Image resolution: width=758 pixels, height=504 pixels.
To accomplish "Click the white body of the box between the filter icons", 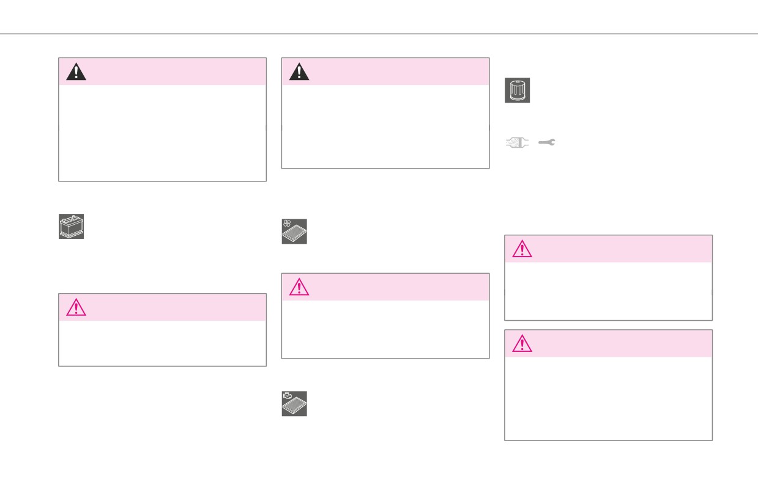I will tap(385, 329).
